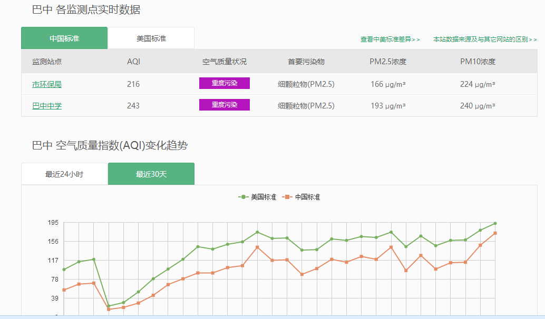
Task: Click the 重度污染 badge in the 市环保局 row
Action: coord(224,83)
